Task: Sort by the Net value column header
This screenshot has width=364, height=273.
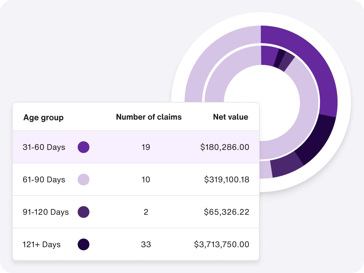Action: click(231, 117)
